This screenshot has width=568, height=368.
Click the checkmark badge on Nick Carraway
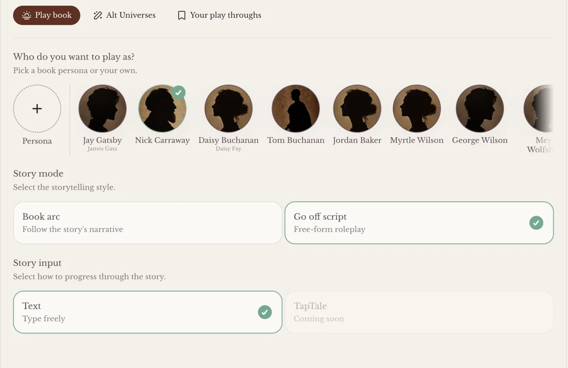pos(178,92)
